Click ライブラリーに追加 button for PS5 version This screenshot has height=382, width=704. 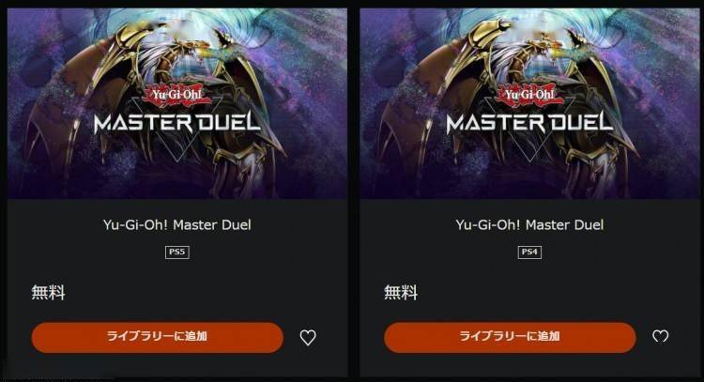pyautogui.click(x=157, y=337)
